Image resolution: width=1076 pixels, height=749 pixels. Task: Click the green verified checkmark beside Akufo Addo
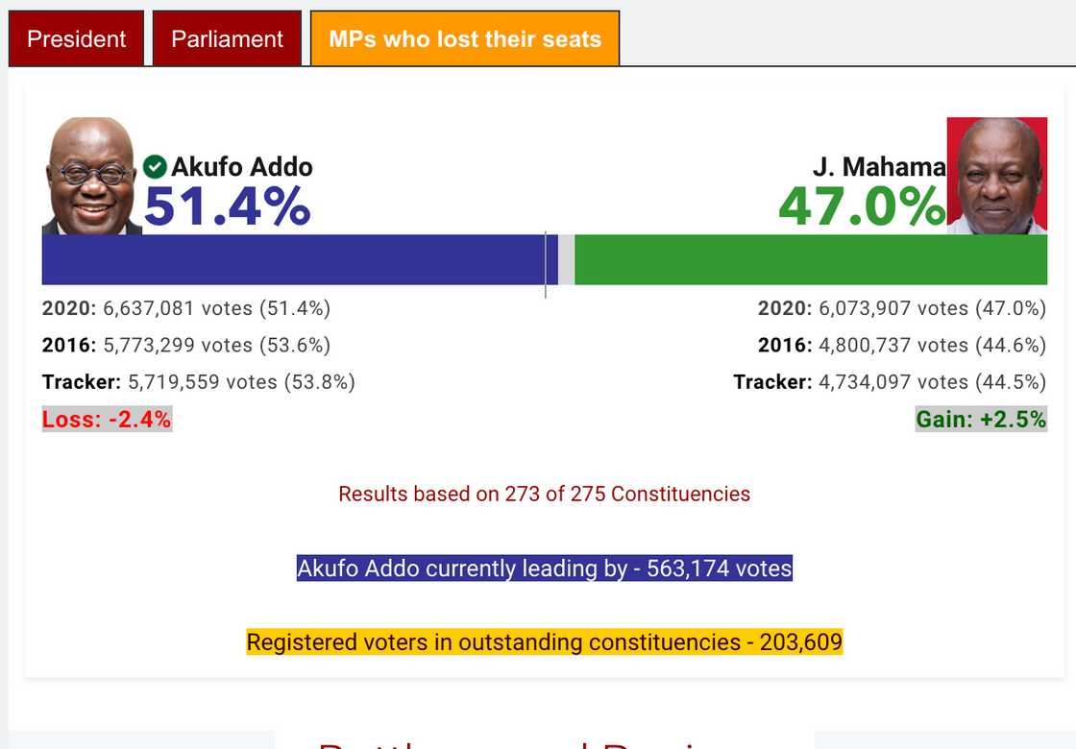[157, 166]
